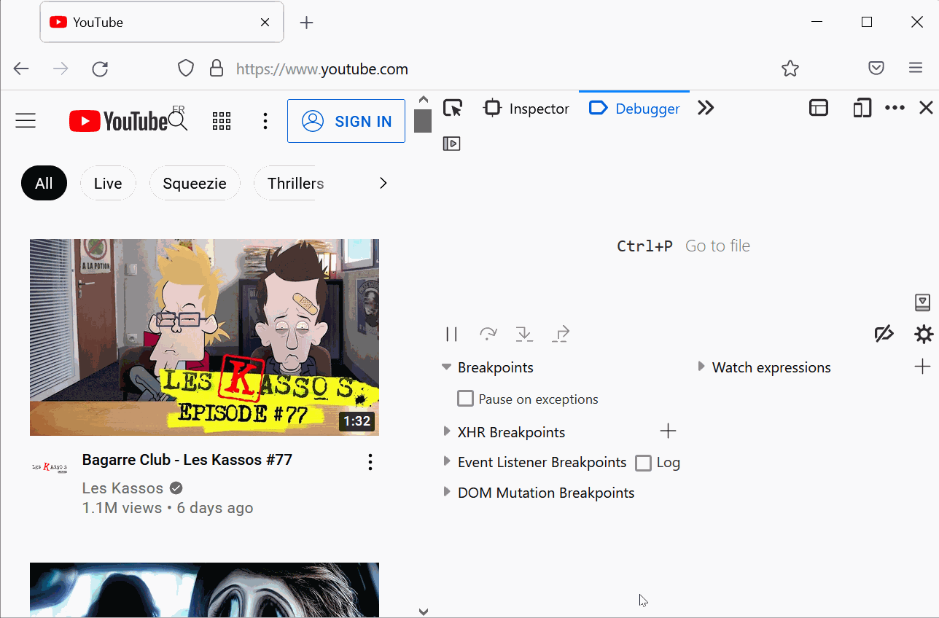Open the YouTube guide hamburger menu
This screenshot has height=618, width=939.
point(26,121)
